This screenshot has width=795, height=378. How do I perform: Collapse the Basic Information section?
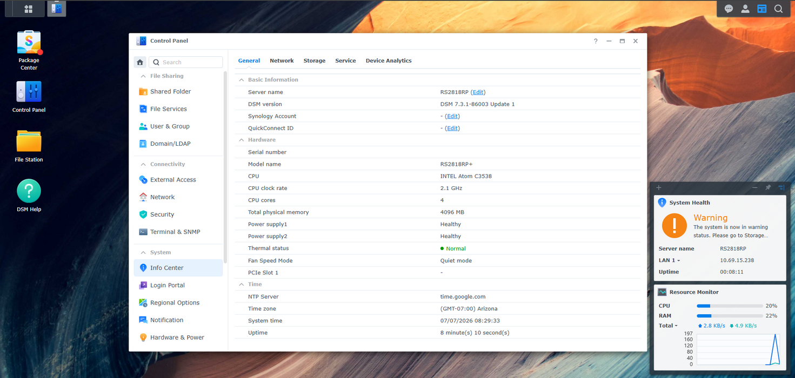coord(242,80)
